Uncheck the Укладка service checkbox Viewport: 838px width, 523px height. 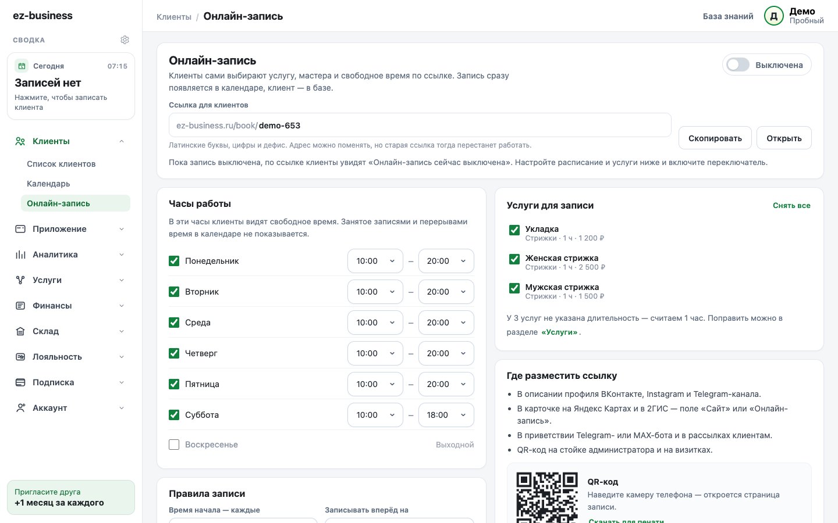pyautogui.click(x=514, y=230)
